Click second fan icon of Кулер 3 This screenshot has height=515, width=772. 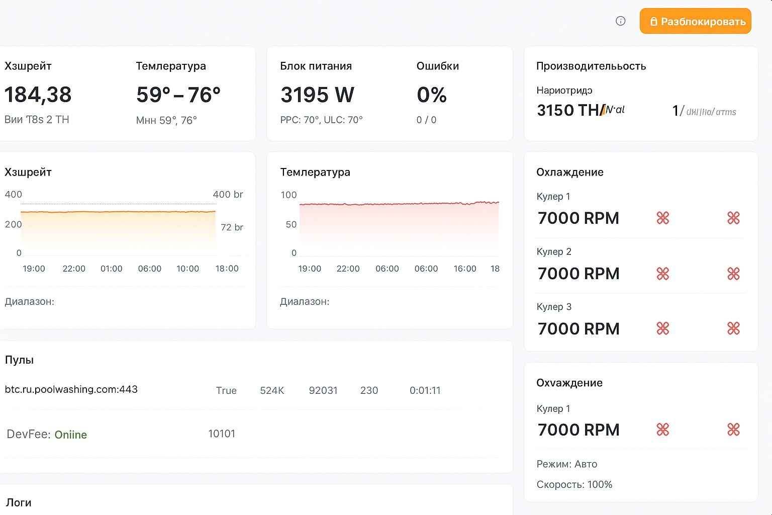click(733, 328)
